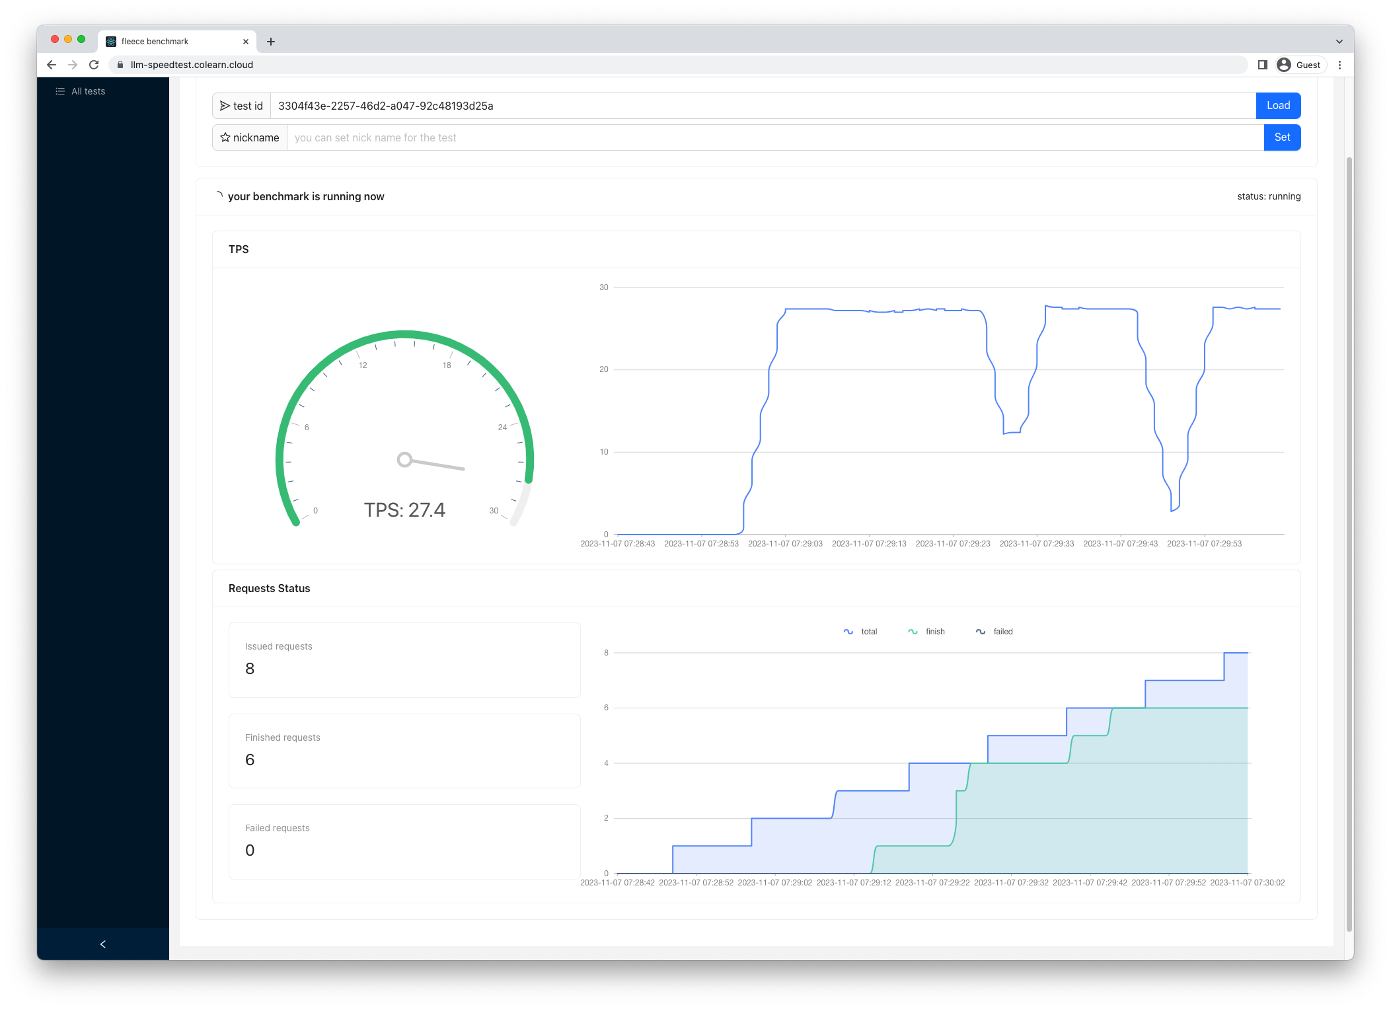Click the All tests list icon
Viewport: 1391px width, 1009px height.
click(60, 91)
